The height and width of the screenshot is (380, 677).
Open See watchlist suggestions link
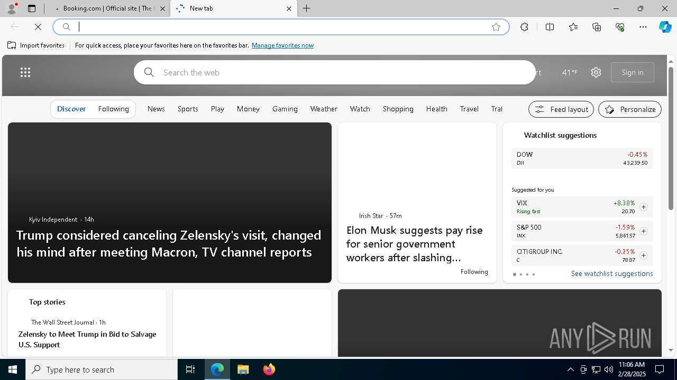612,273
